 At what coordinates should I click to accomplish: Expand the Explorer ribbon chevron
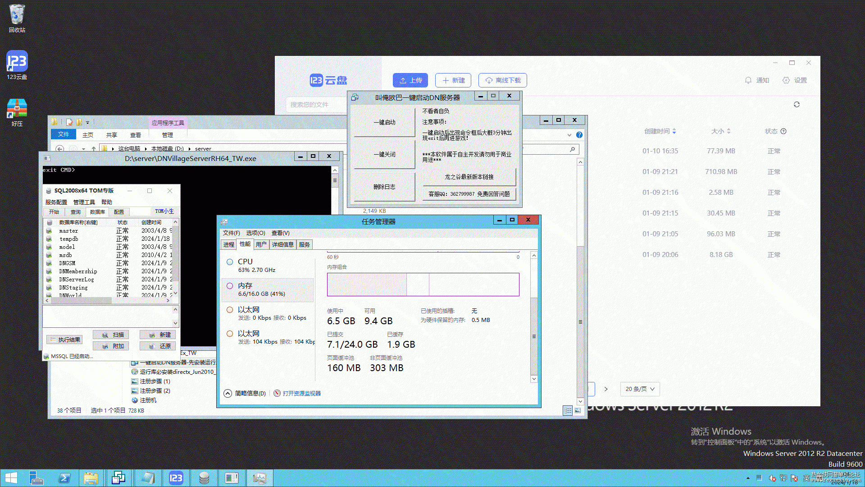point(569,135)
